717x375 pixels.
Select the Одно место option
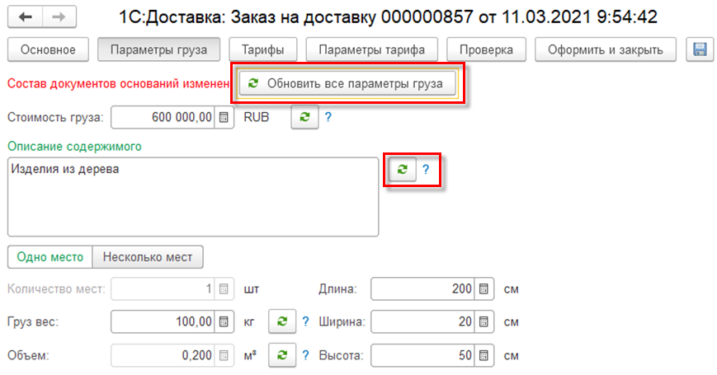coord(50,256)
